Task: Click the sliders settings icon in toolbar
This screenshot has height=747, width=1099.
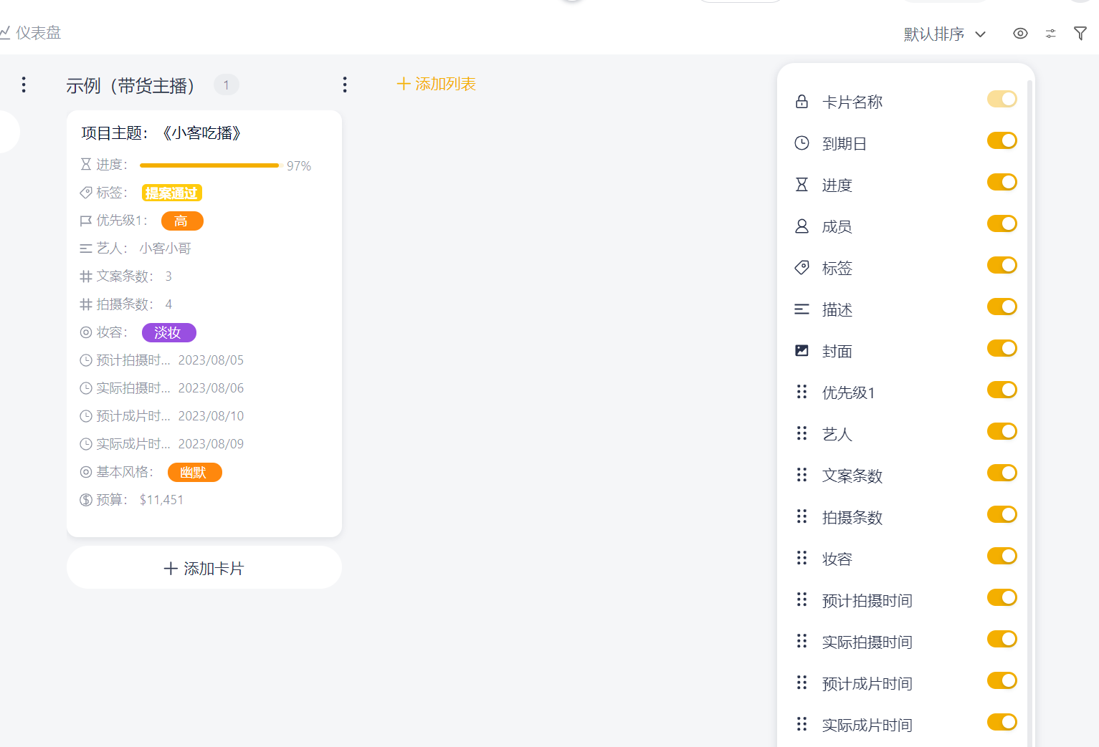Action: (x=1050, y=34)
